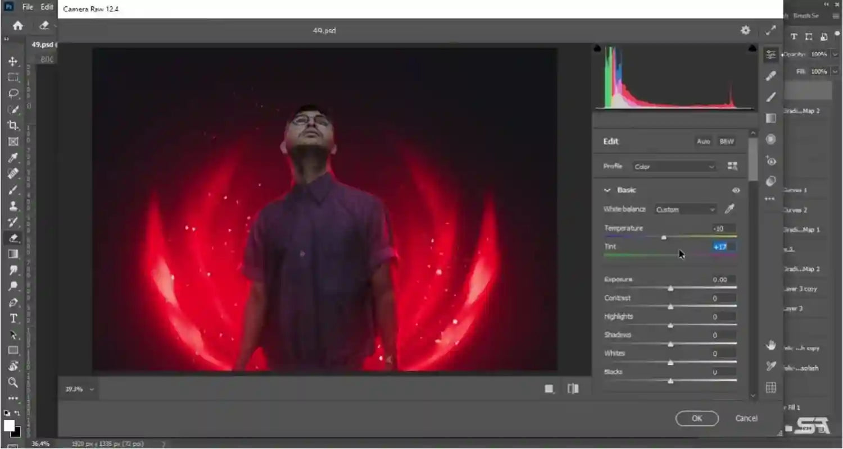Viewport: 843px width, 449px height.
Task: Toggle Camera Raw grid overlay
Action: click(771, 388)
